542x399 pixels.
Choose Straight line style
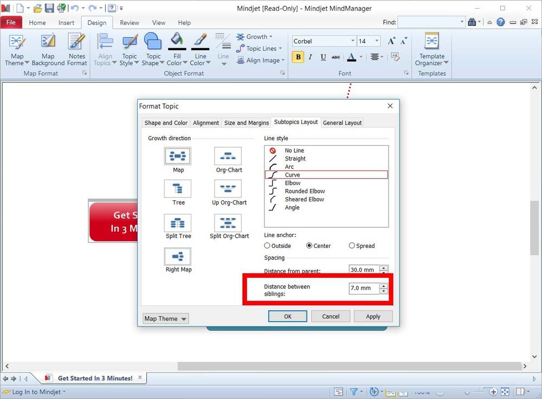pyautogui.click(x=326, y=159)
